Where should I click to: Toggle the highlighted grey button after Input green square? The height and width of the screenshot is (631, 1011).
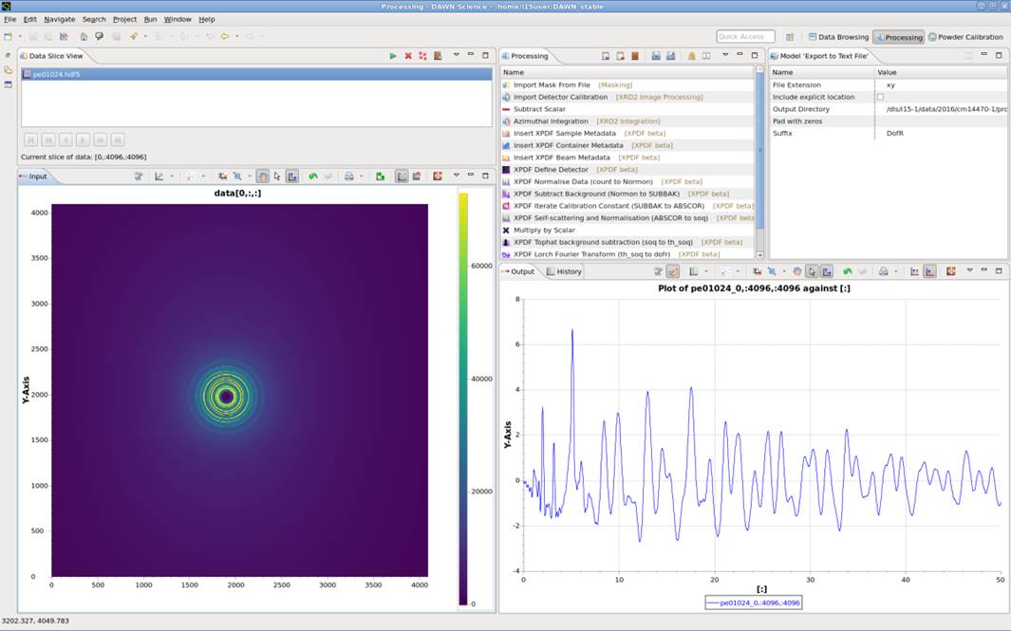(401, 176)
